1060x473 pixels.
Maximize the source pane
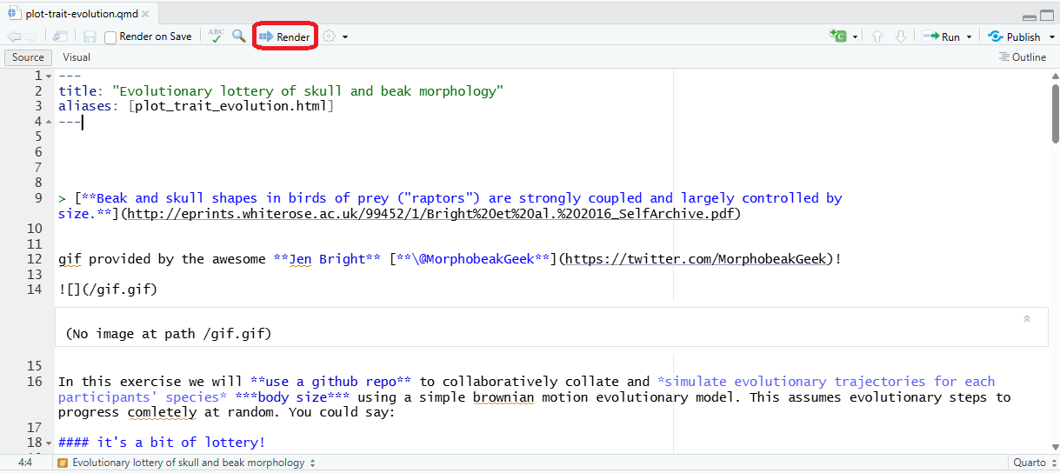pos(1047,16)
